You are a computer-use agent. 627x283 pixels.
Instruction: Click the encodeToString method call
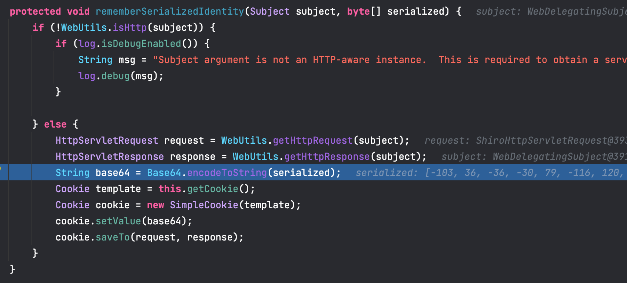(x=227, y=173)
